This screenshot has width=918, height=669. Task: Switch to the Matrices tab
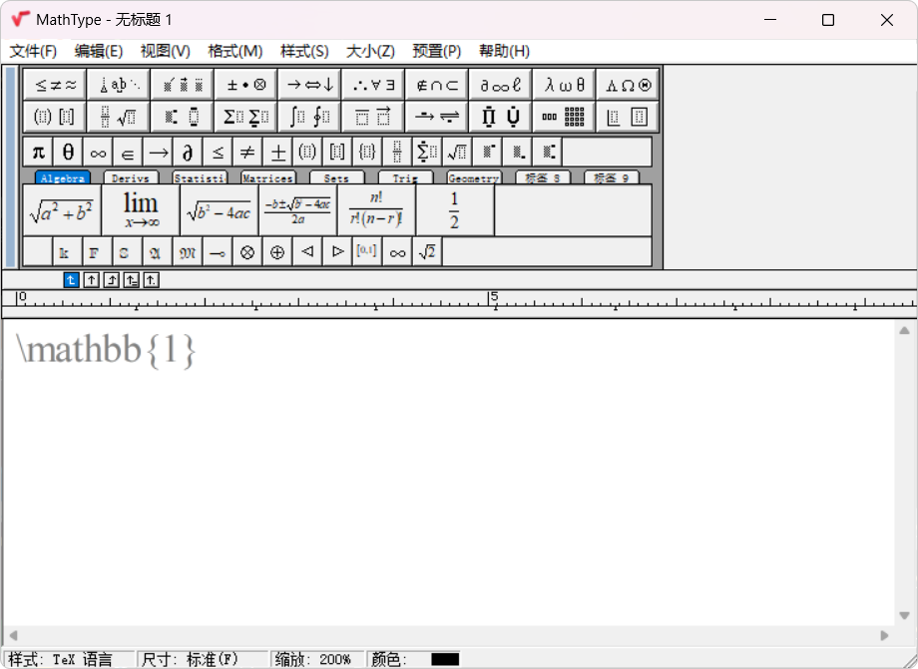click(268, 177)
